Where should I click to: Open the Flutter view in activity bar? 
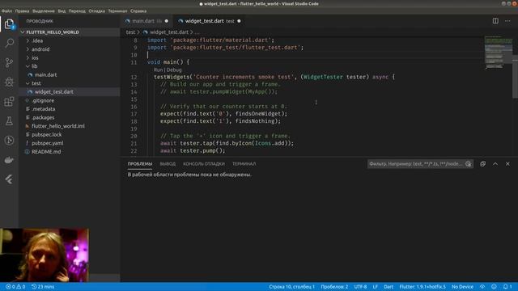[x=9, y=179]
